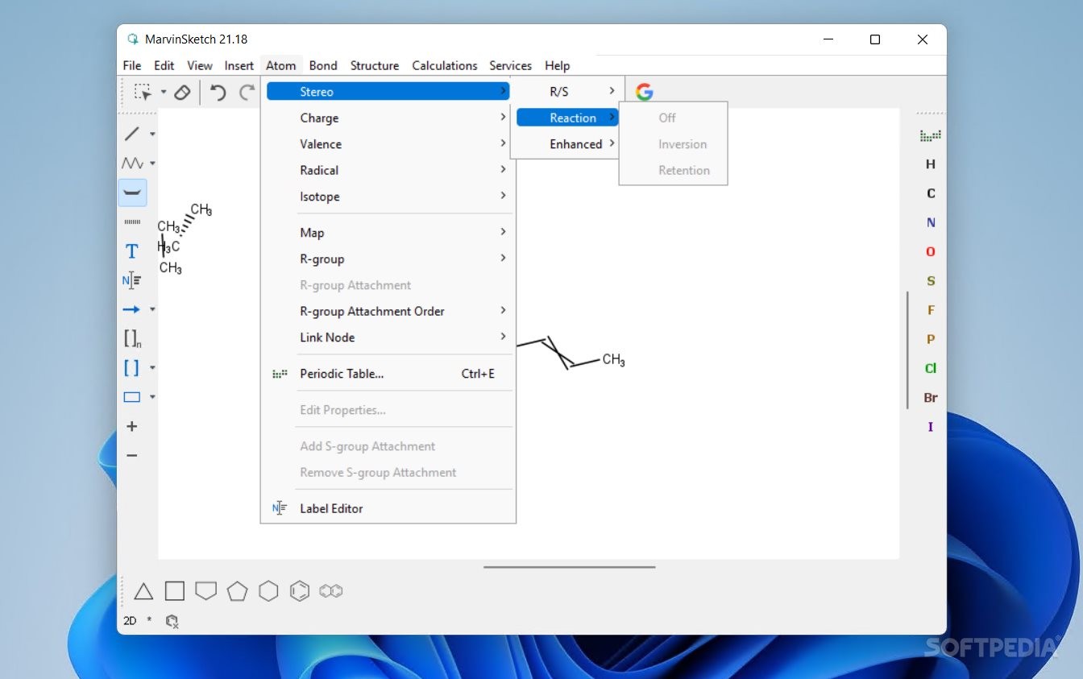Open the Services menu
This screenshot has height=679, width=1083.
point(511,66)
